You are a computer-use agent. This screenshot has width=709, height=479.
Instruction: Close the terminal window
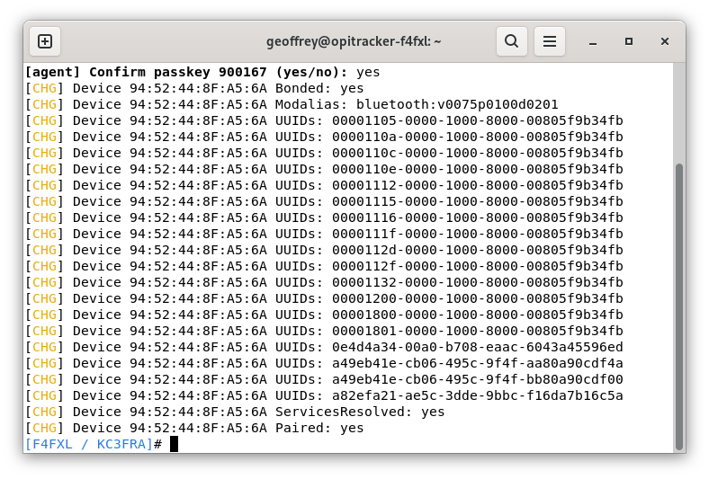tap(665, 41)
